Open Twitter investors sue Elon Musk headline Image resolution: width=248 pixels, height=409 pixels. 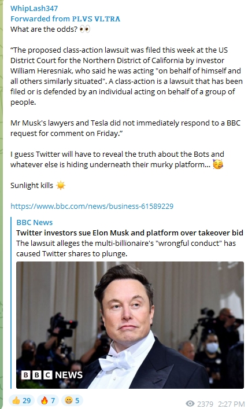point(129,233)
